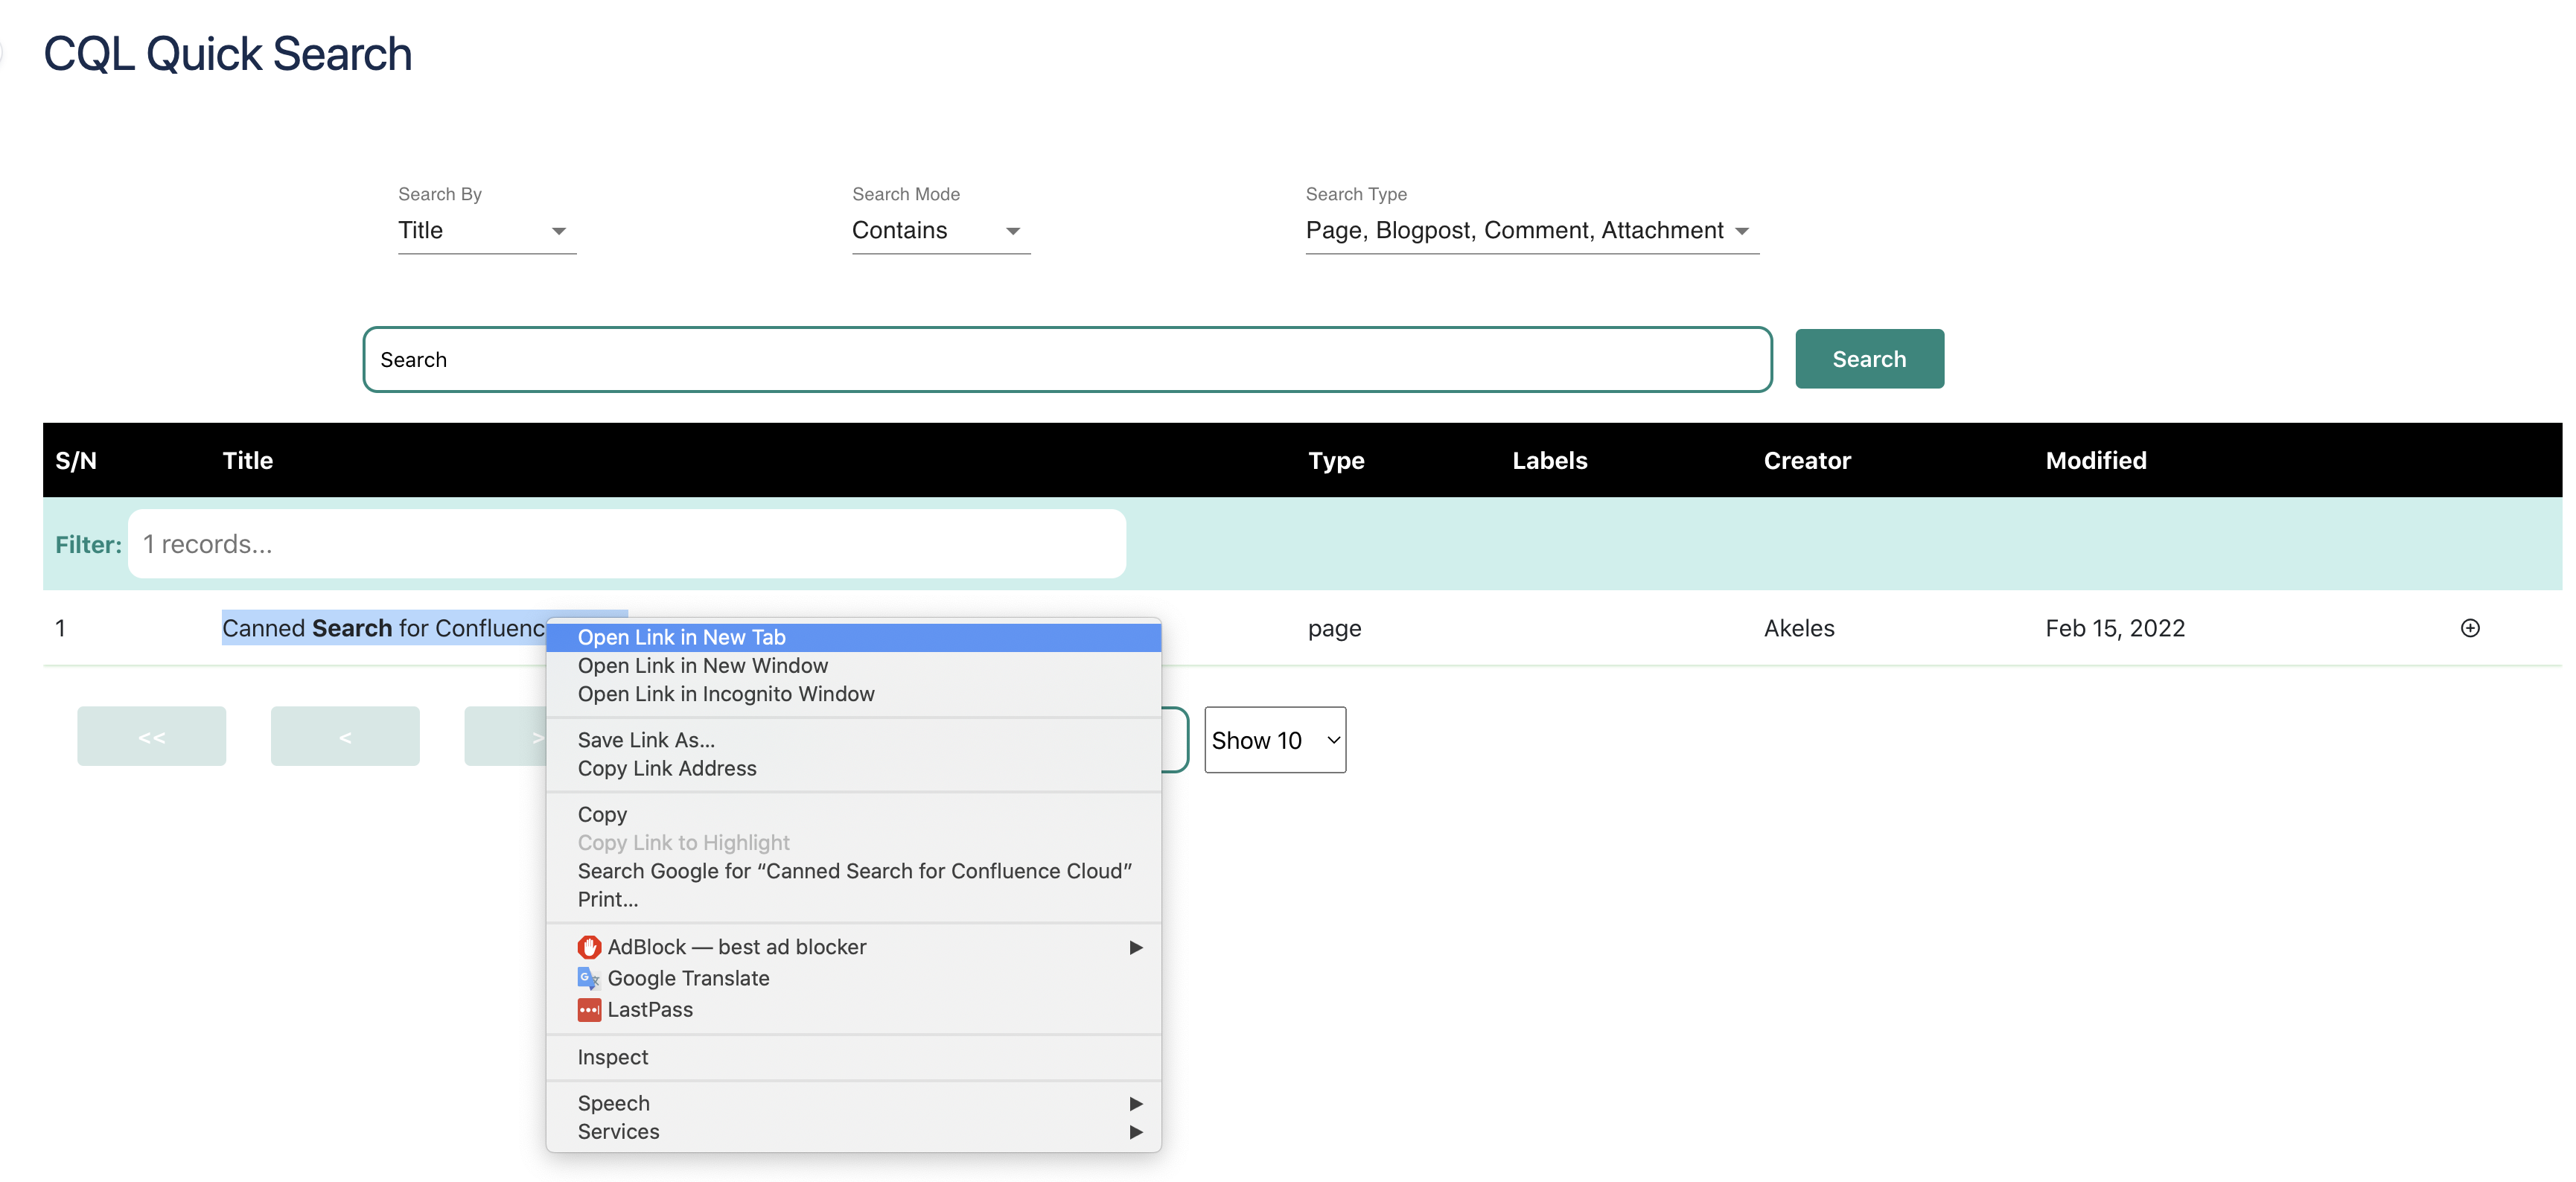The height and width of the screenshot is (1182, 2576).
Task: Open the Show 10 page-size dropdown
Action: pos(1274,740)
